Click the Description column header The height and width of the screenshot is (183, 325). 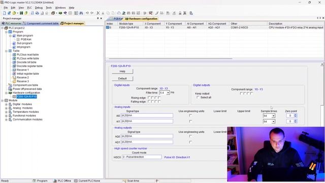(296, 24)
